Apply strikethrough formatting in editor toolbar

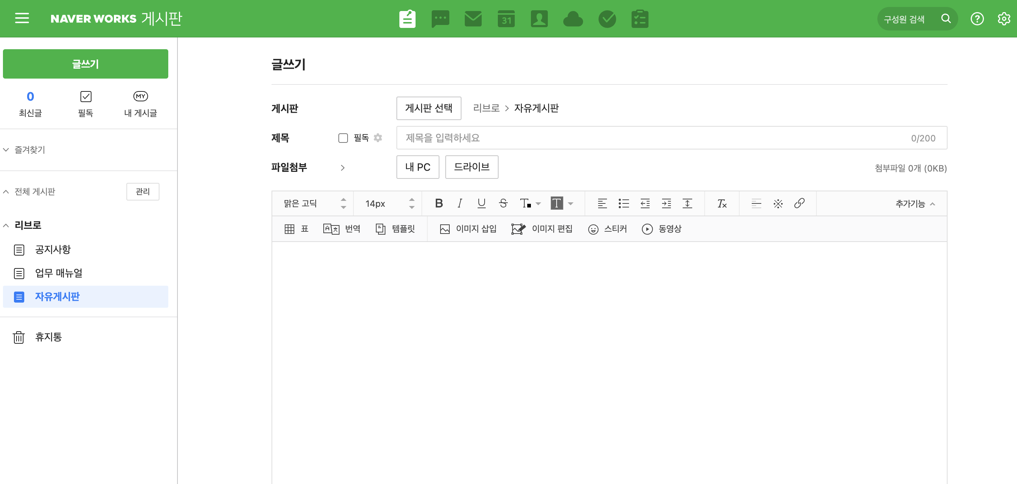point(503,203)
